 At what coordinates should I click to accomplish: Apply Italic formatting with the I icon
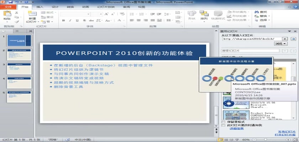tap(70, 21)
